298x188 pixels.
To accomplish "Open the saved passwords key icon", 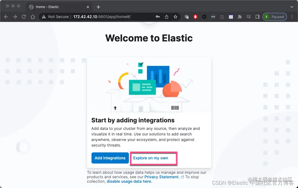I will coord(158,17).
